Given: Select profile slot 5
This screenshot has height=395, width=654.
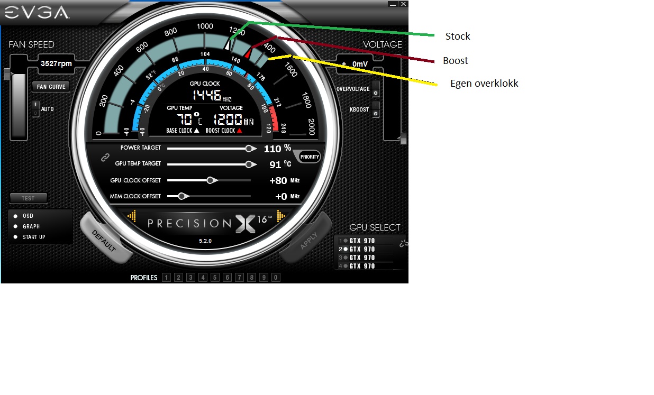Looking at the screenshot, I should click(x=215, y=278).
